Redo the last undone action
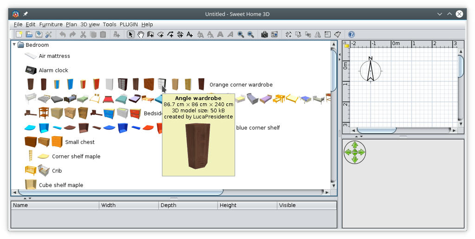 point(73,34)
